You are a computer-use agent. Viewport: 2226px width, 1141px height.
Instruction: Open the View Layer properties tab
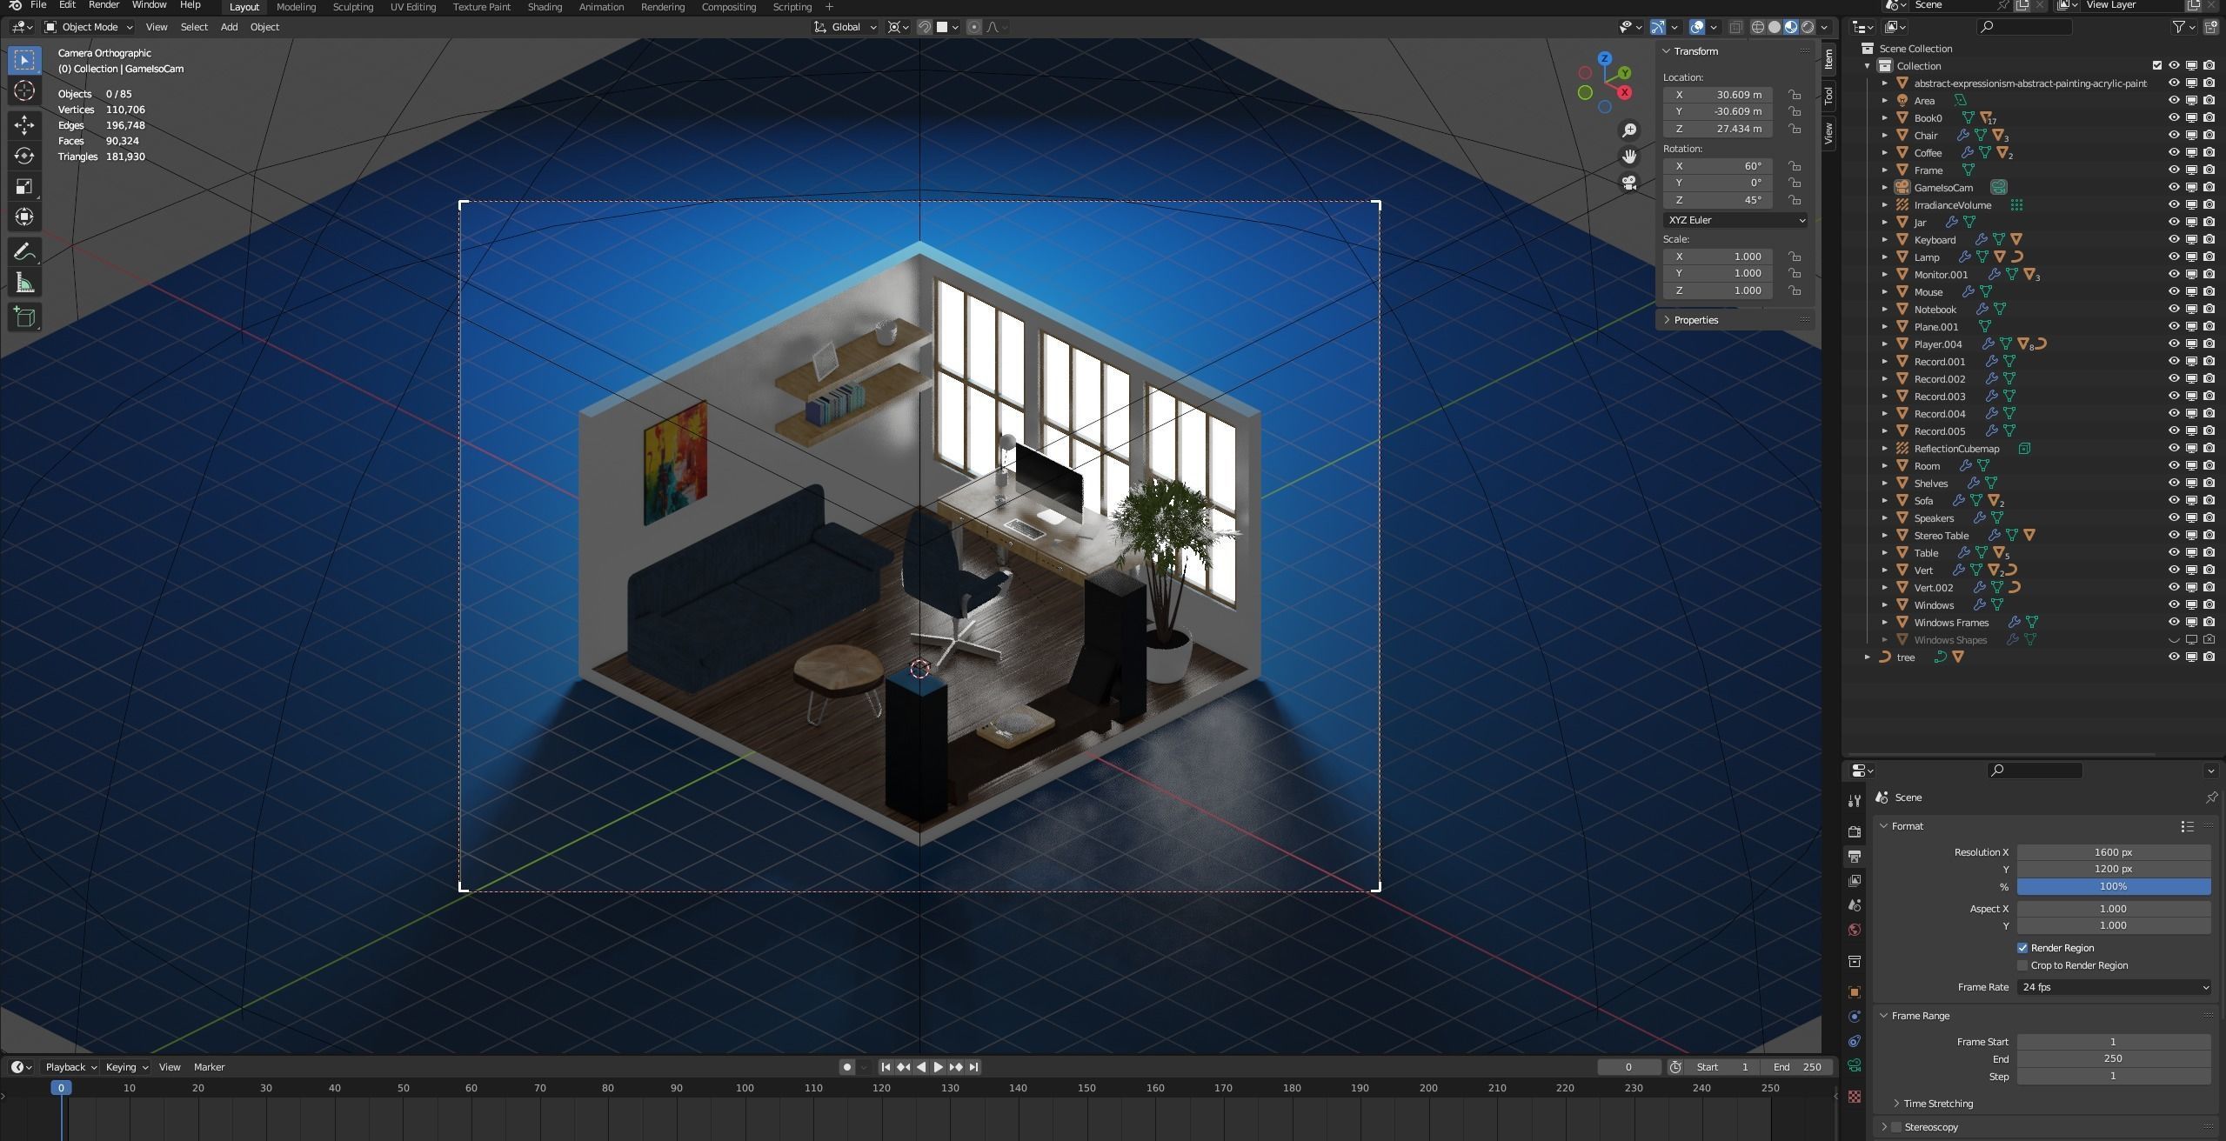coord(1855,881)
